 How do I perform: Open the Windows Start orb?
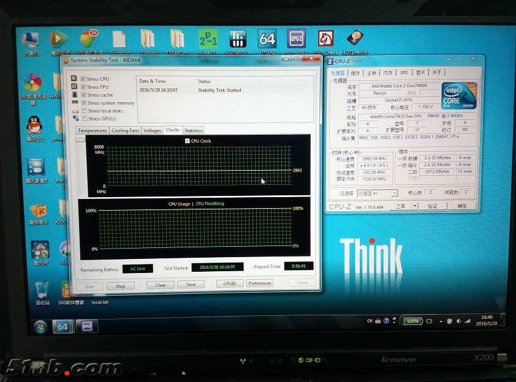click(40, 326)
